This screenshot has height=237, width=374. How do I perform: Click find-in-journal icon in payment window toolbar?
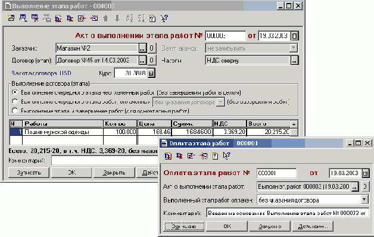[204, 156]
